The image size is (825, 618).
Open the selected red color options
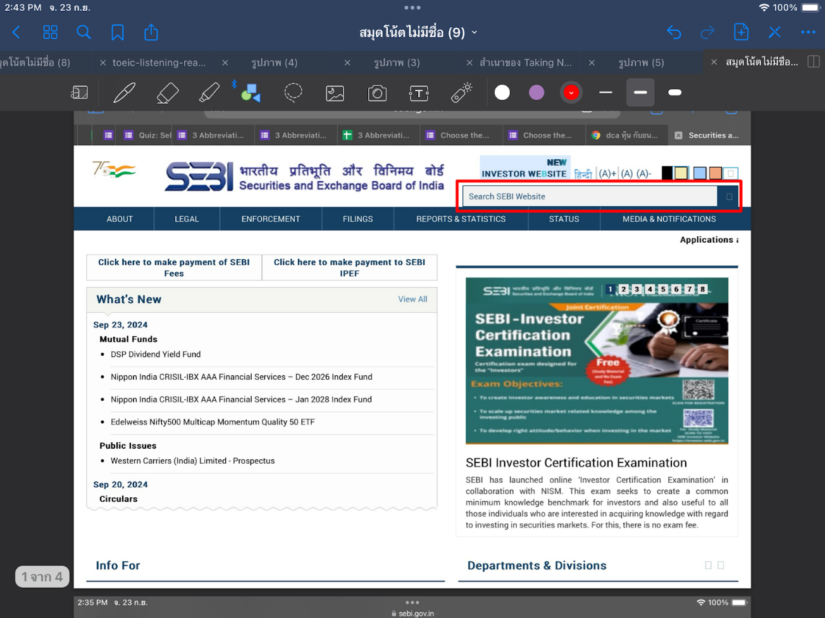click(x=571, y=93)
